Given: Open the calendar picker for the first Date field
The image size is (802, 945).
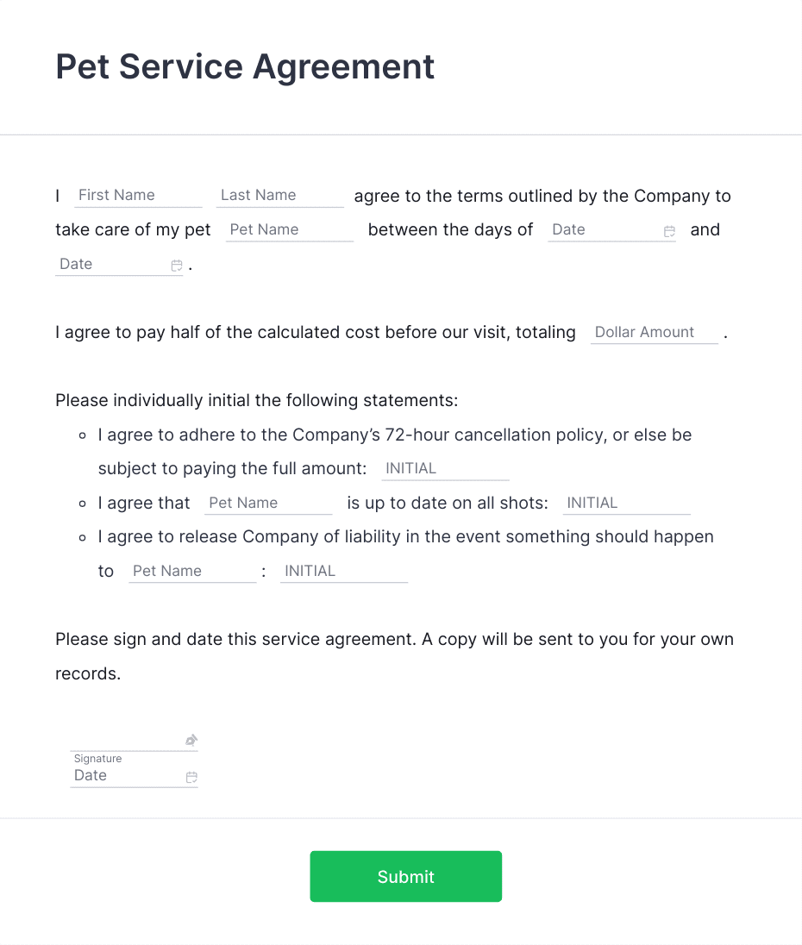Looking at the screenshot, I should [670, 231].
